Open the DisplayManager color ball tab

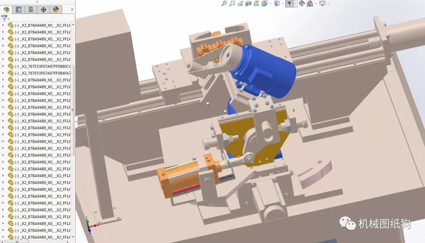click(55, 9)
